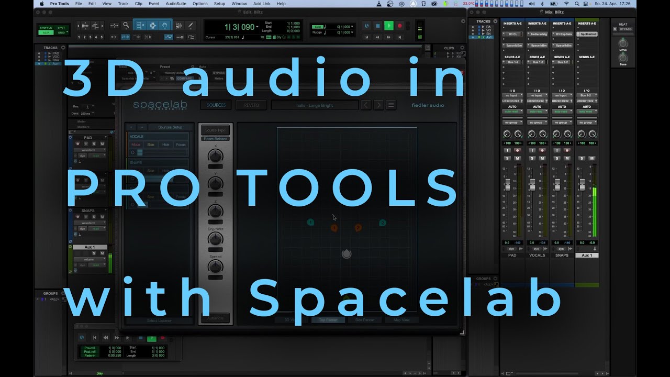This screenshot has height=377, width=670.
Task: Go to next Spacelab preset
Action: tap(378, 105)
